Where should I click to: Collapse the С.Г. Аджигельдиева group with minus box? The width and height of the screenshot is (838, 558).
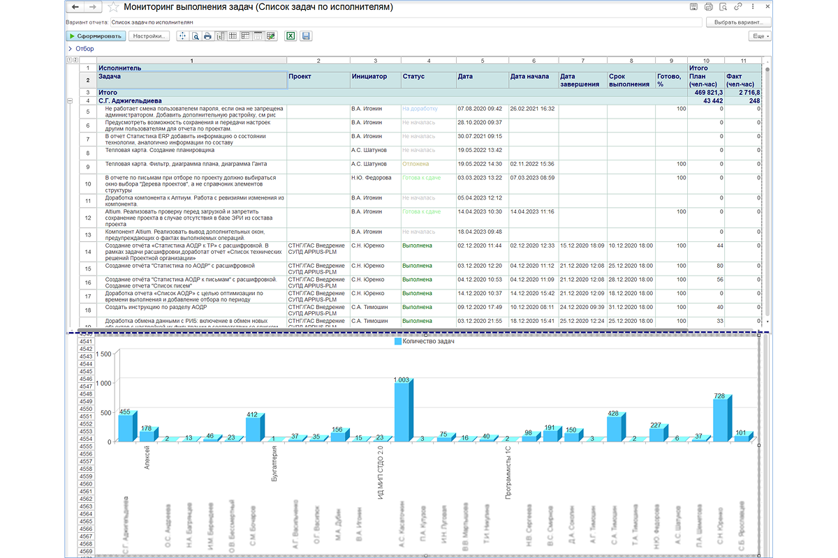[69, 101]
